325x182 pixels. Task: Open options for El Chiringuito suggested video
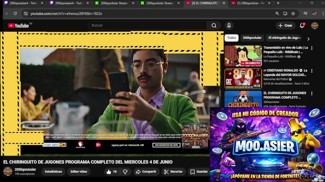click(312, 94)
